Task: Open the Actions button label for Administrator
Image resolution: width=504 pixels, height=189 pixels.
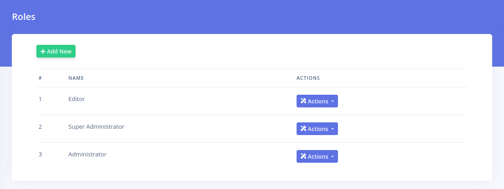Action: click(x=318, y=157)
